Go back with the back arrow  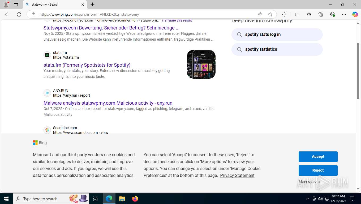(x=7, y=14)
